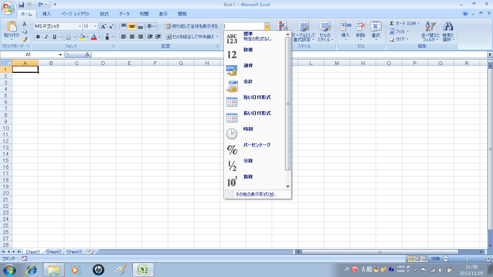Switch to the 挿入 (Insert) ribbon tab
This screenshot has width=493, height=277.
[x=47, y=14]
